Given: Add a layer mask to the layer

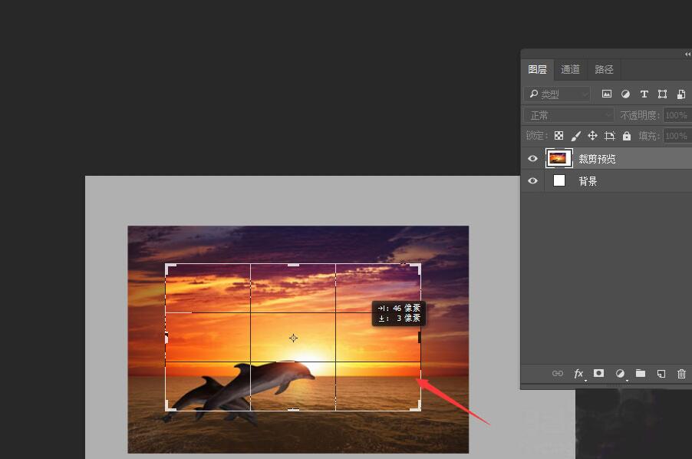Looking at the screenshot, I should click(x=599, y=374).
